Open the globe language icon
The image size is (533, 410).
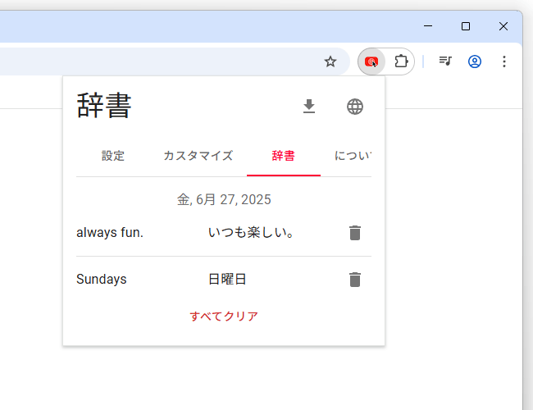(x=355, y=107)
